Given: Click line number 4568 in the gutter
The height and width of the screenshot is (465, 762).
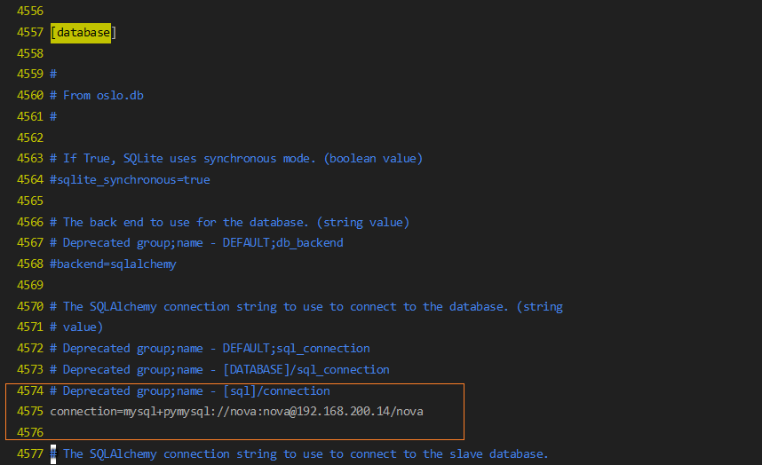Looking at the screenshot, I should (x=30, y=264).
